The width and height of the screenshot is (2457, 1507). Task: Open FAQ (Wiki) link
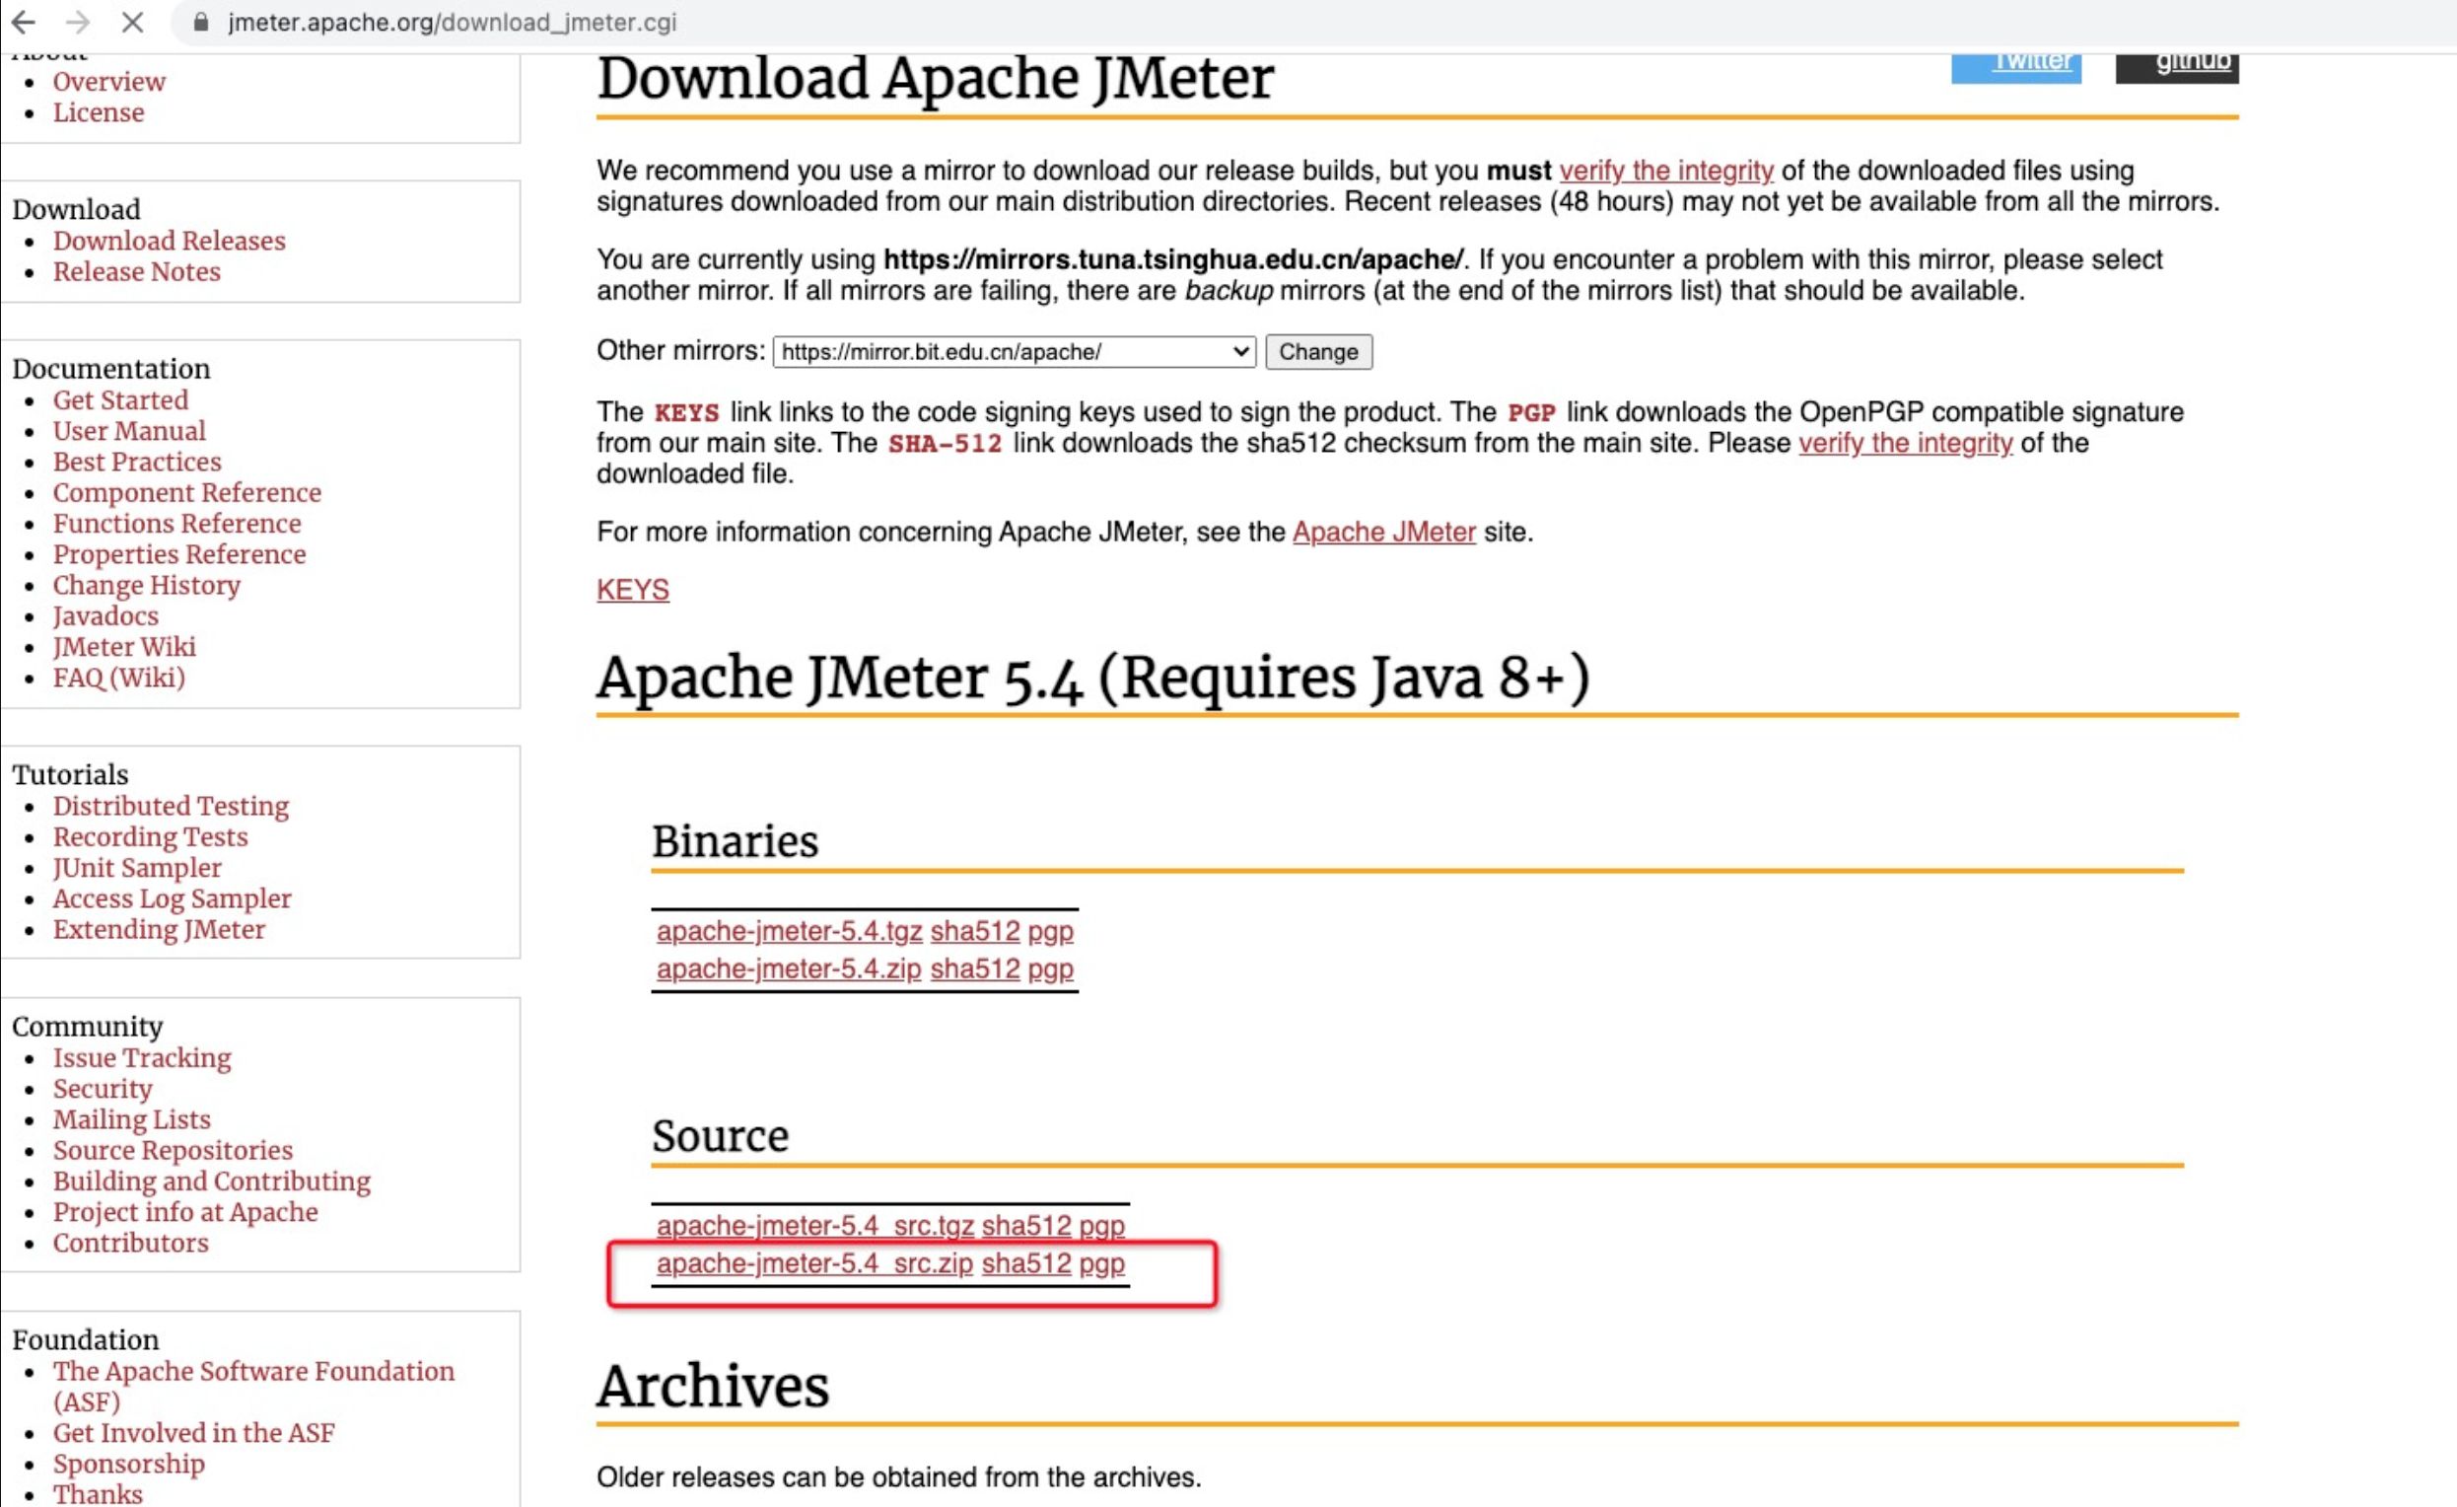click(118, 680)
